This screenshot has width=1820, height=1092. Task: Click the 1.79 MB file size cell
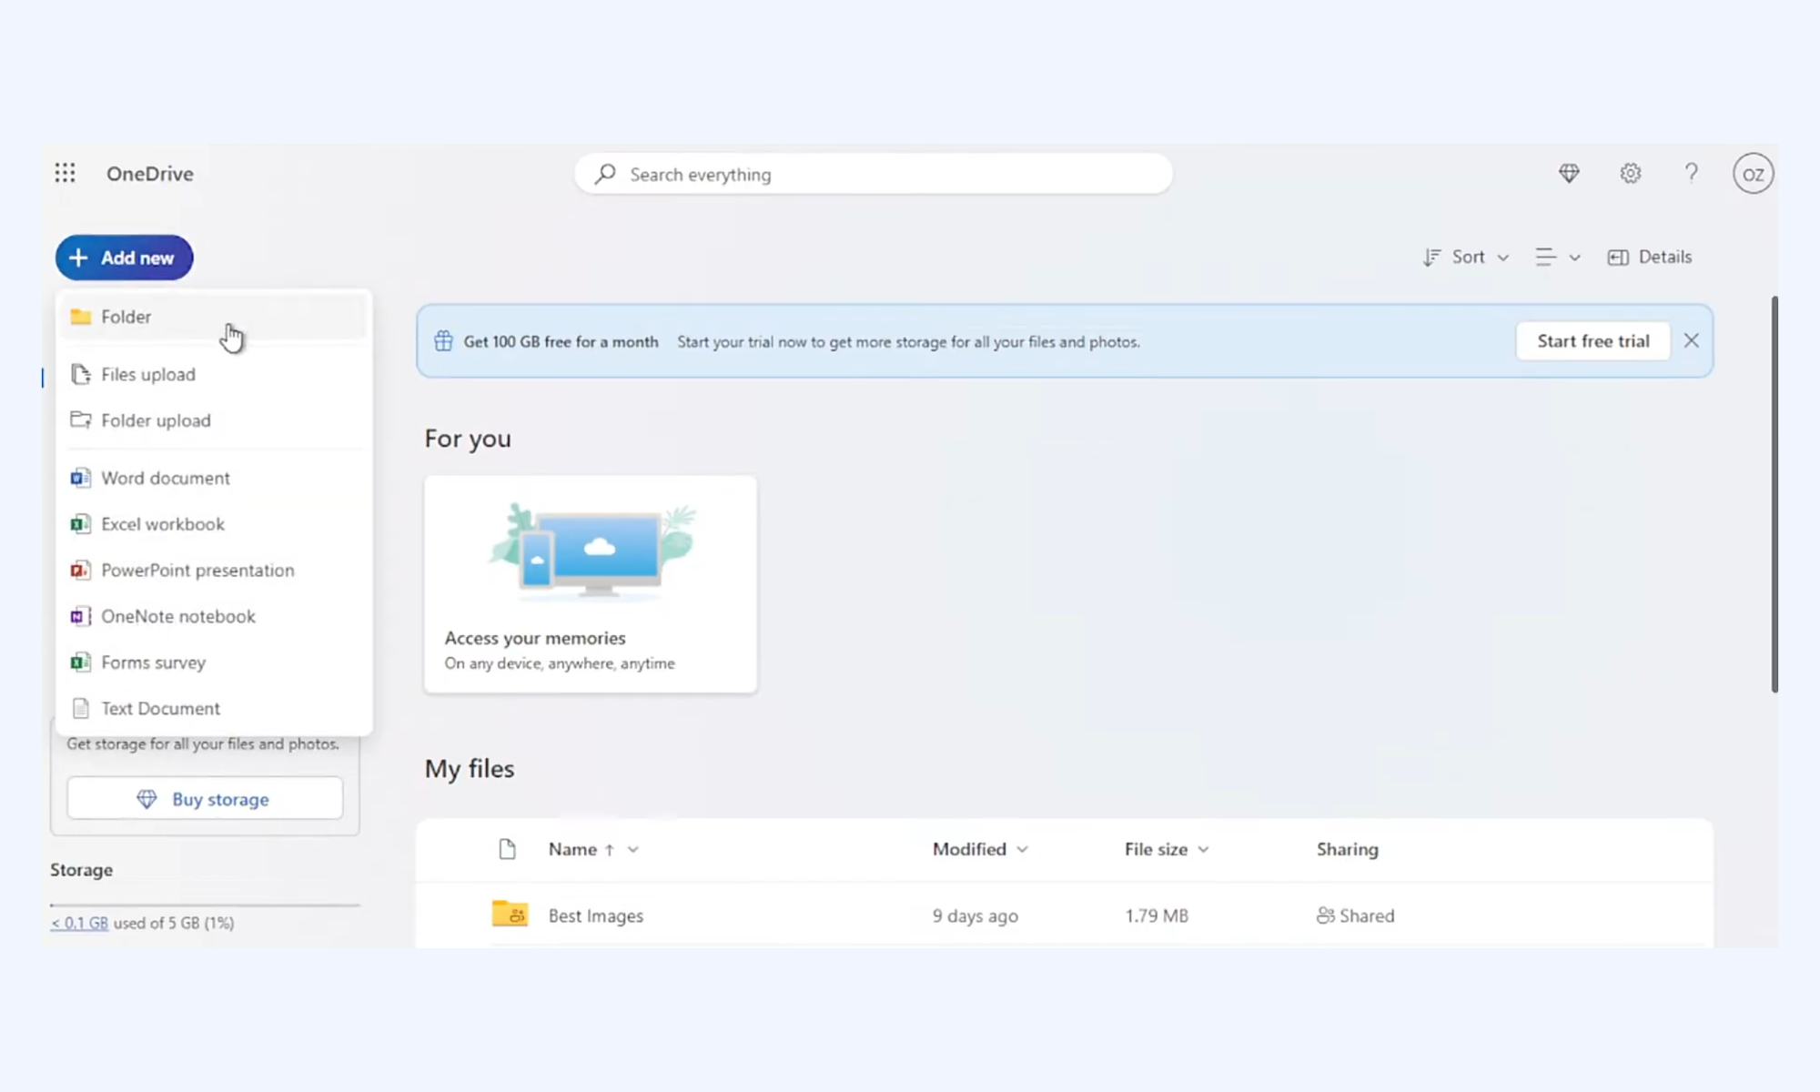click(x=1157, y=915)
